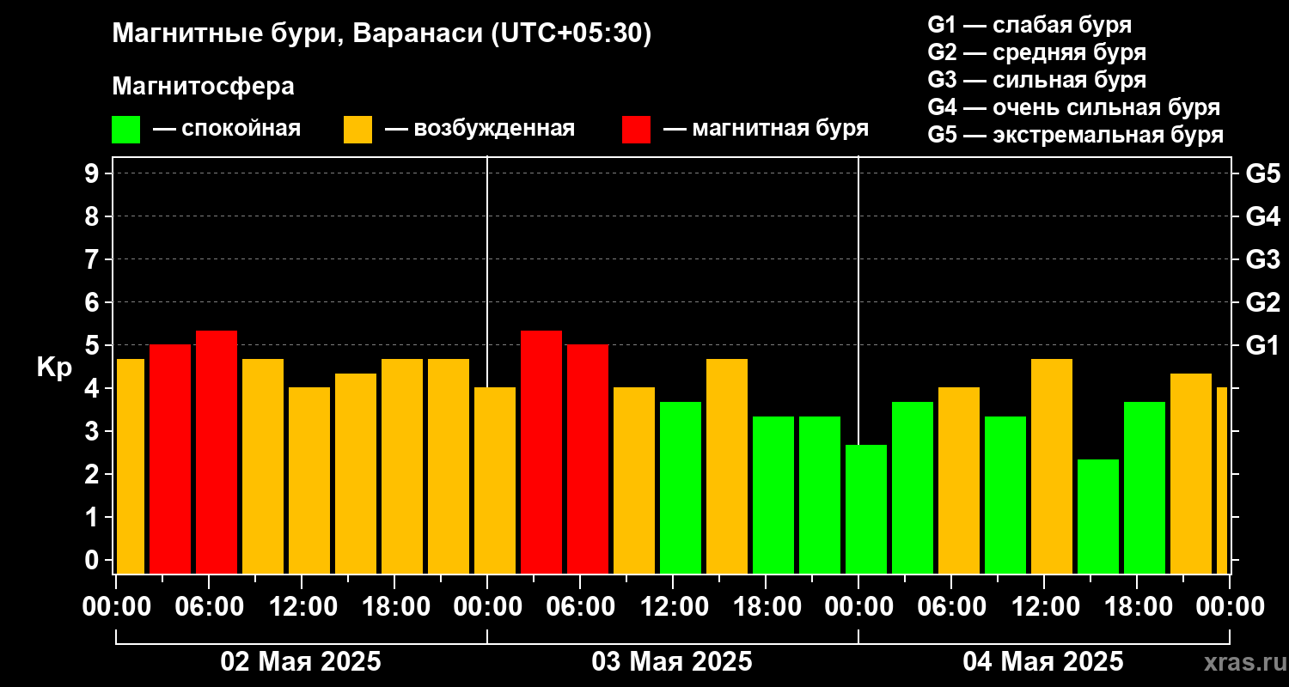Click the 'G3' label on right axis
1289x687 pixels.
pyautogui.click(x=1263, y=259)
